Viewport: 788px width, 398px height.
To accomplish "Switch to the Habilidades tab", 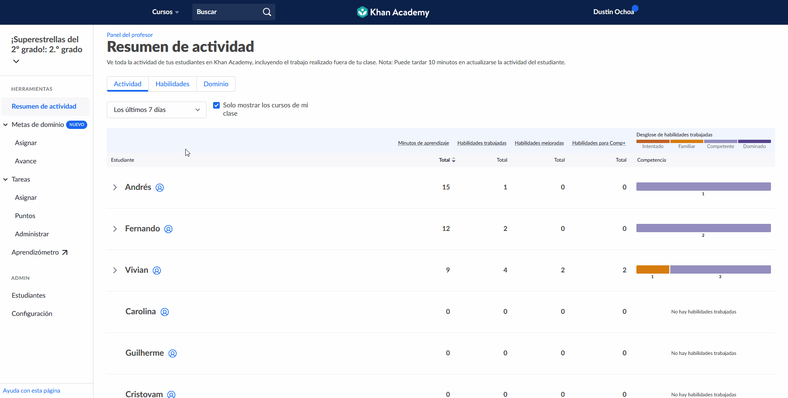I will [172, 84].
